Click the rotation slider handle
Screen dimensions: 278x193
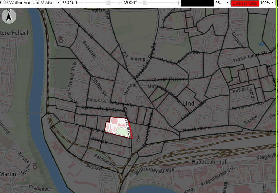pyautogui.click(x=145, y=3)
